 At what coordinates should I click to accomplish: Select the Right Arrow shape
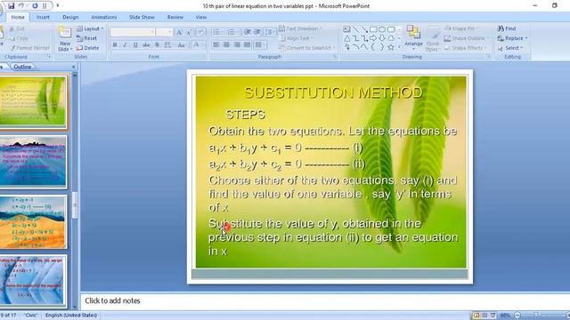[373, 38]
